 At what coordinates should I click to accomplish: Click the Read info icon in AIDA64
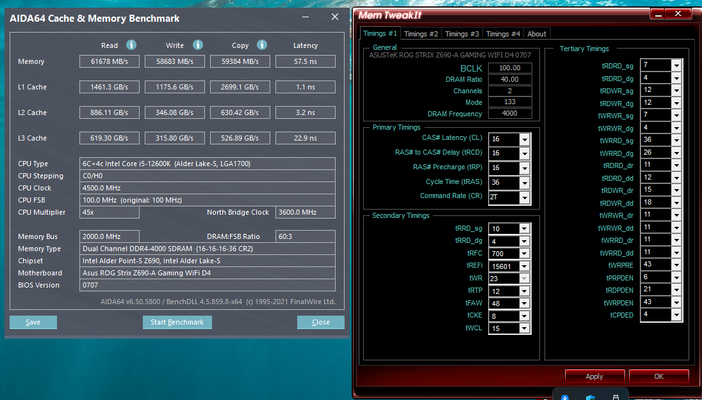pyautogui.click(x=131, y=45)
